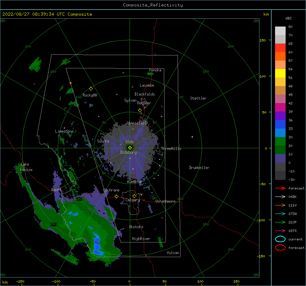Click the RedDeer city label
The image size is (306, 286).
point(144,103)
